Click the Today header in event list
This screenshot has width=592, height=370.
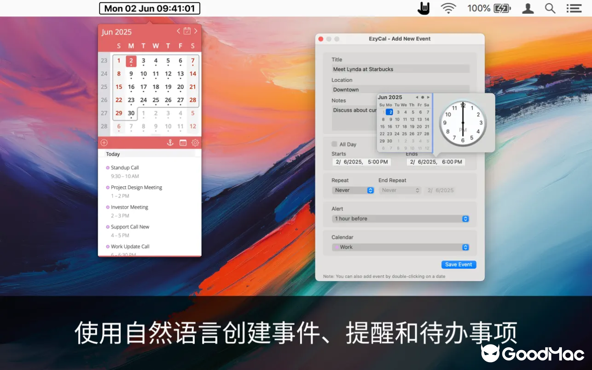tap(113, 154)
